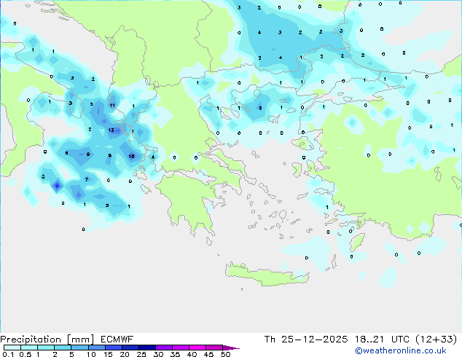
Task: Click the '[mm]' unit label
Action: [x=81, y=340]
